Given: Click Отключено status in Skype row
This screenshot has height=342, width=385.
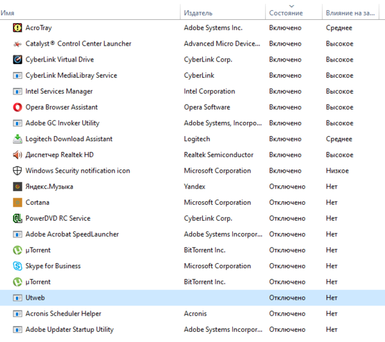Looking at the screenshot, I should pos(287,266).
